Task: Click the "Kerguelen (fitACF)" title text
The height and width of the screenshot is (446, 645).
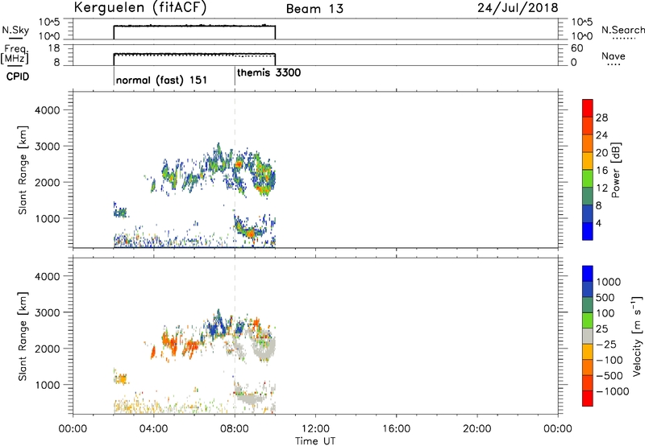Action: point(140,8)
